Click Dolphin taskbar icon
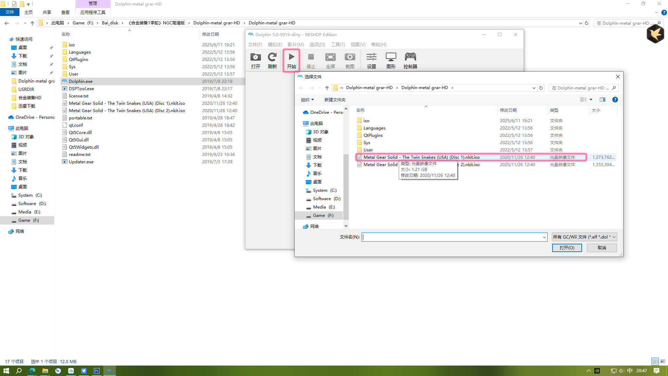 click(x=110, y=371)
